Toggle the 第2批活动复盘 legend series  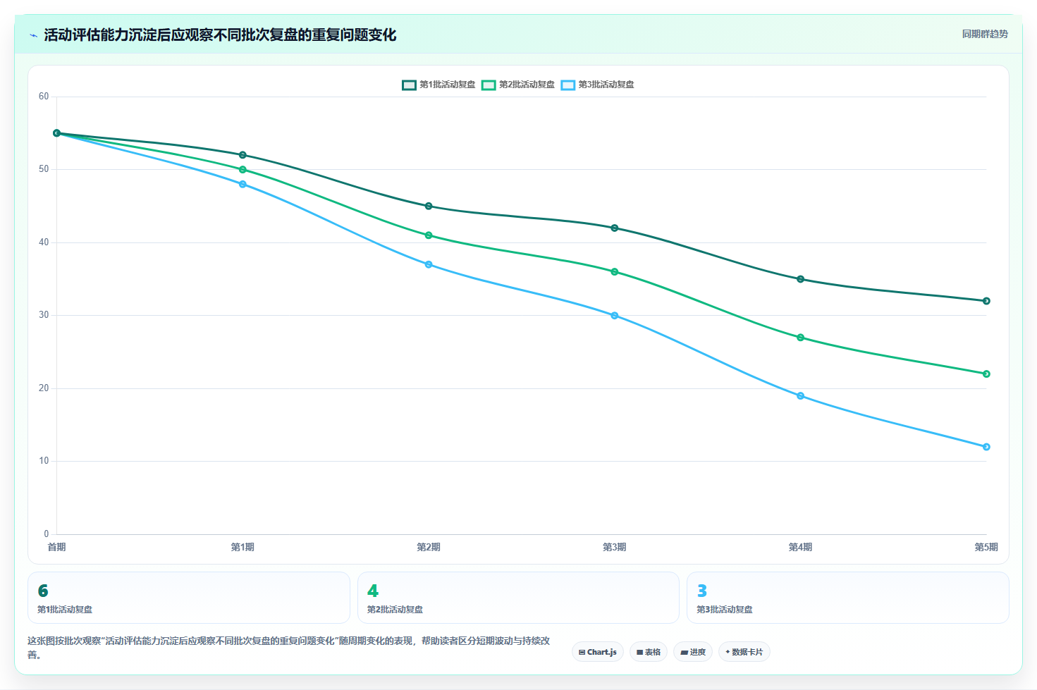(518, 85)
